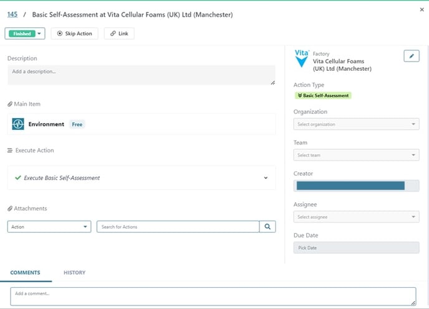Click the pencil edit icon beside Factory
This screenshot has width=429, height=309.
point(411,56)
